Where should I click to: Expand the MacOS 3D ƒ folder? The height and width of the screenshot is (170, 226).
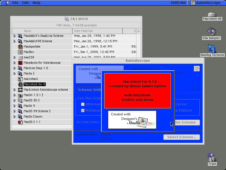15,100
